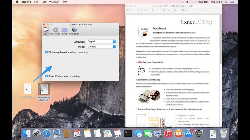
Task: Click the OCRKit icon in the Dock
Action: pos(118,133)
